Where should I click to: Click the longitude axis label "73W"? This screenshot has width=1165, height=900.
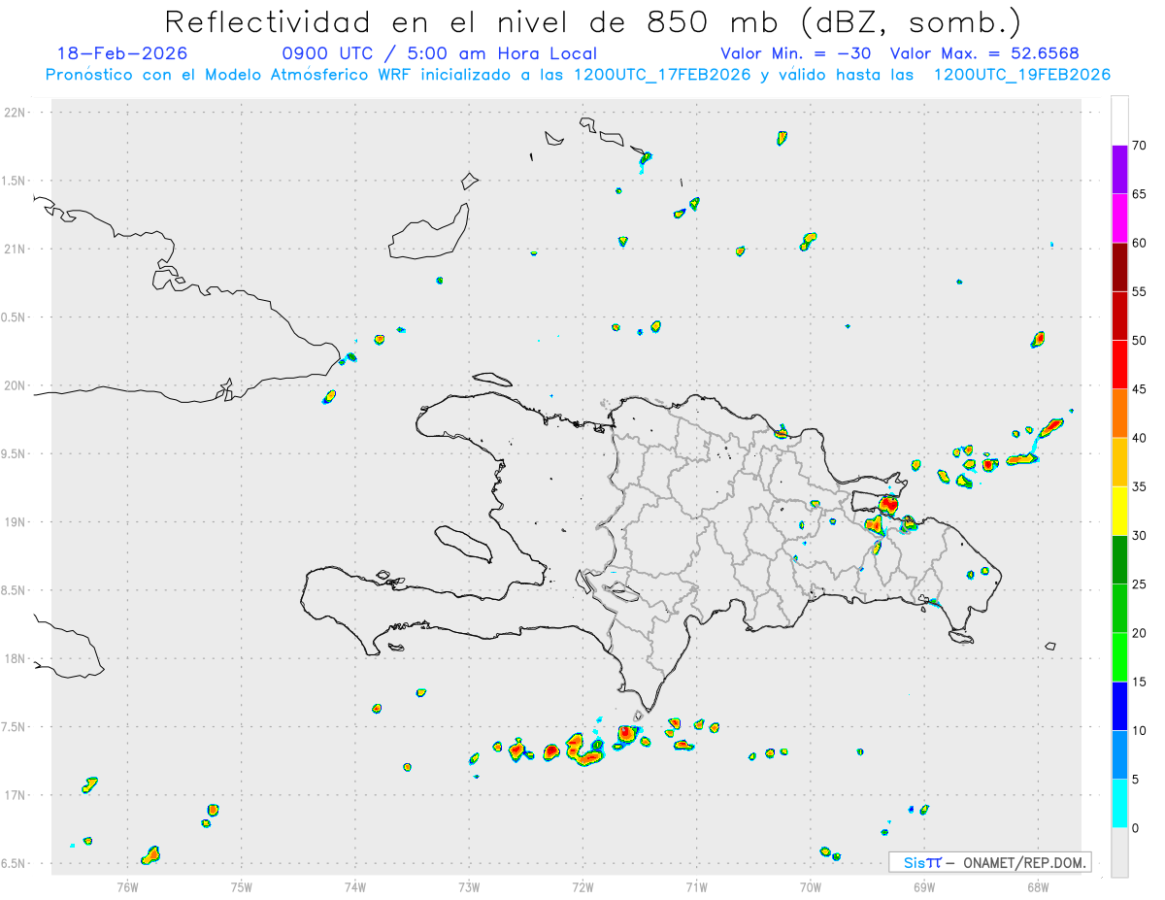pos(469,885)
